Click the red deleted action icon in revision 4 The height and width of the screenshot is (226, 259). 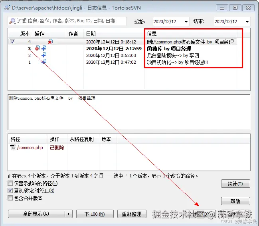click(x=50, y=41)
